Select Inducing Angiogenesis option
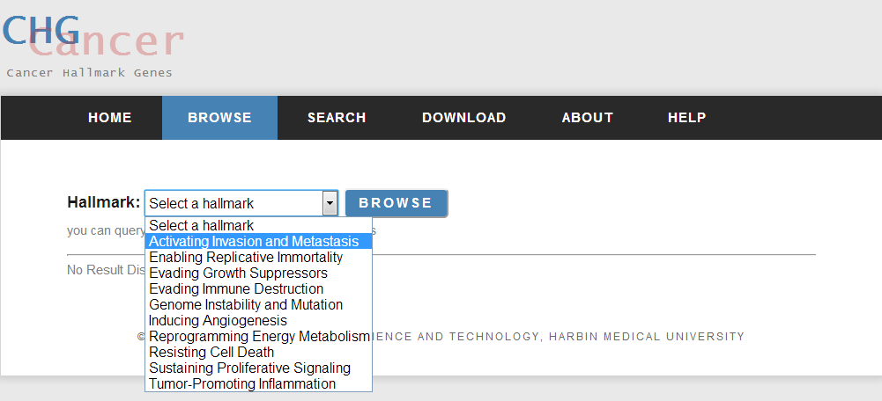This screenshot has height=401, width=882. 219,320
